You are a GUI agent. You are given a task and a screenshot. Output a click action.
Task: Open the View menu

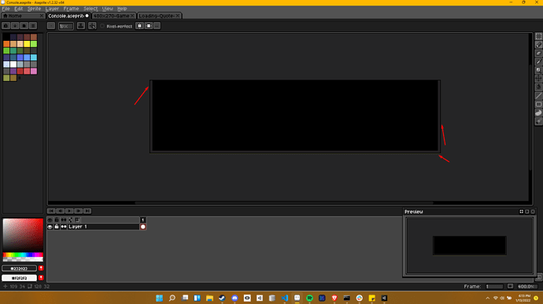click(x=107, y=9)
